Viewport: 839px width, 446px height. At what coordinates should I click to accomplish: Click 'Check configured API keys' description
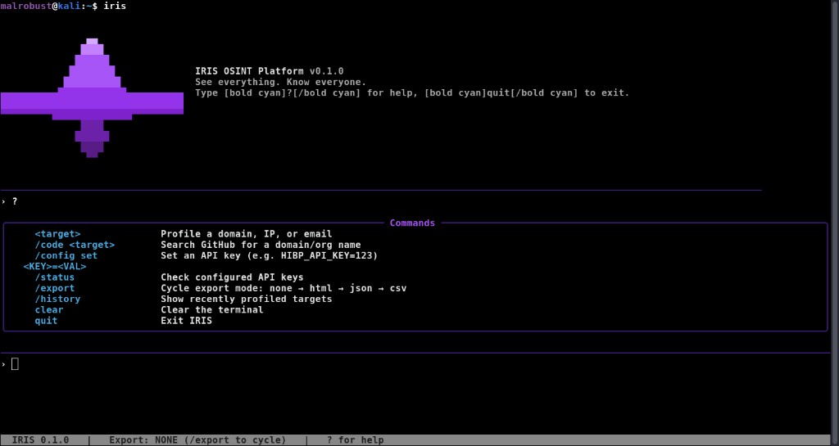(x=232, y=277)
